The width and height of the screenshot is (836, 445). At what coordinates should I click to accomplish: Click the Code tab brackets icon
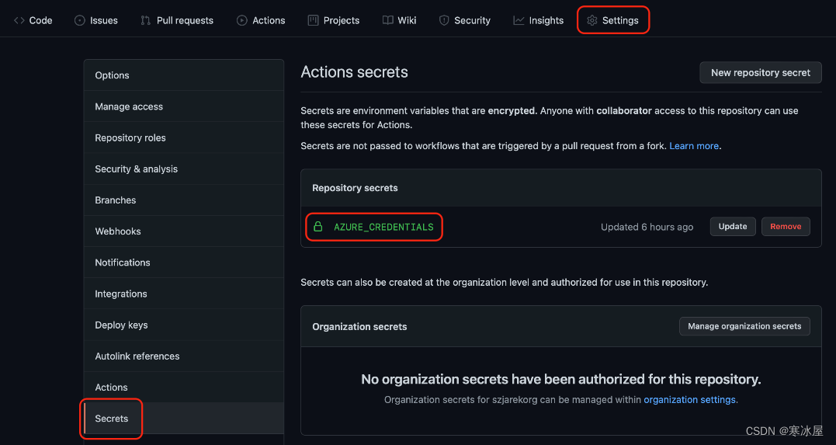[19, 20]
